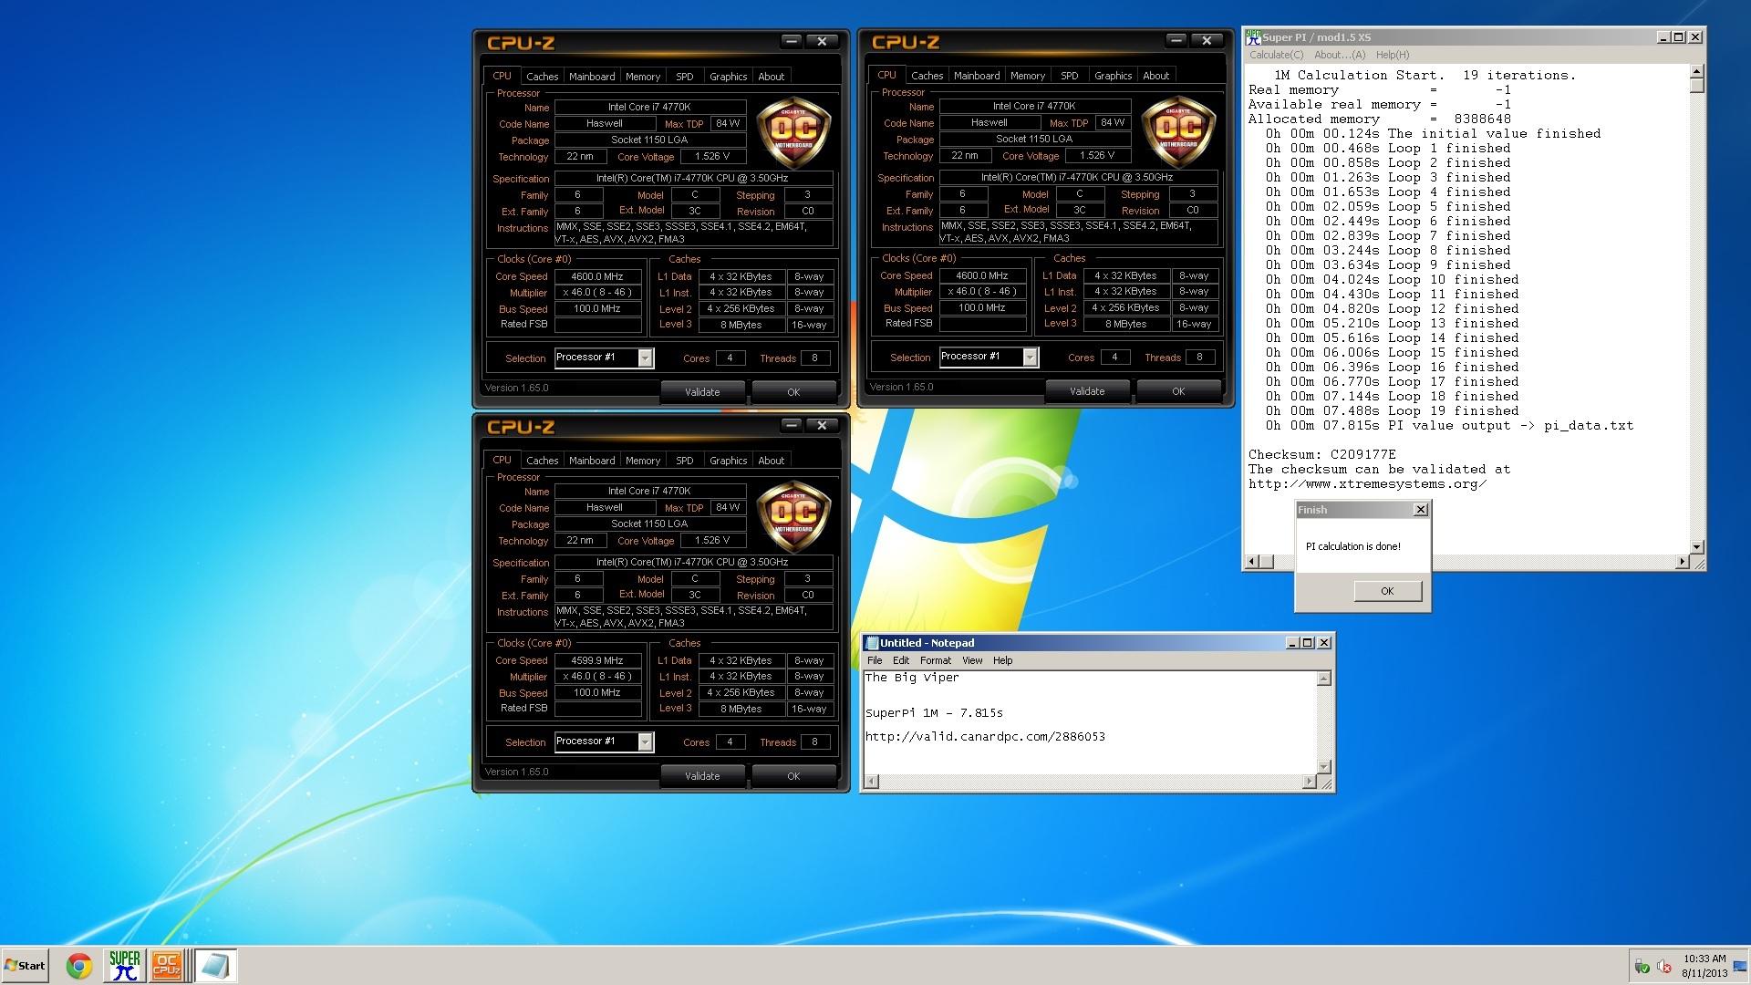Open Graphics tab in bottom CPU-Z
The image size is (1751, 985).
(728, 461)
